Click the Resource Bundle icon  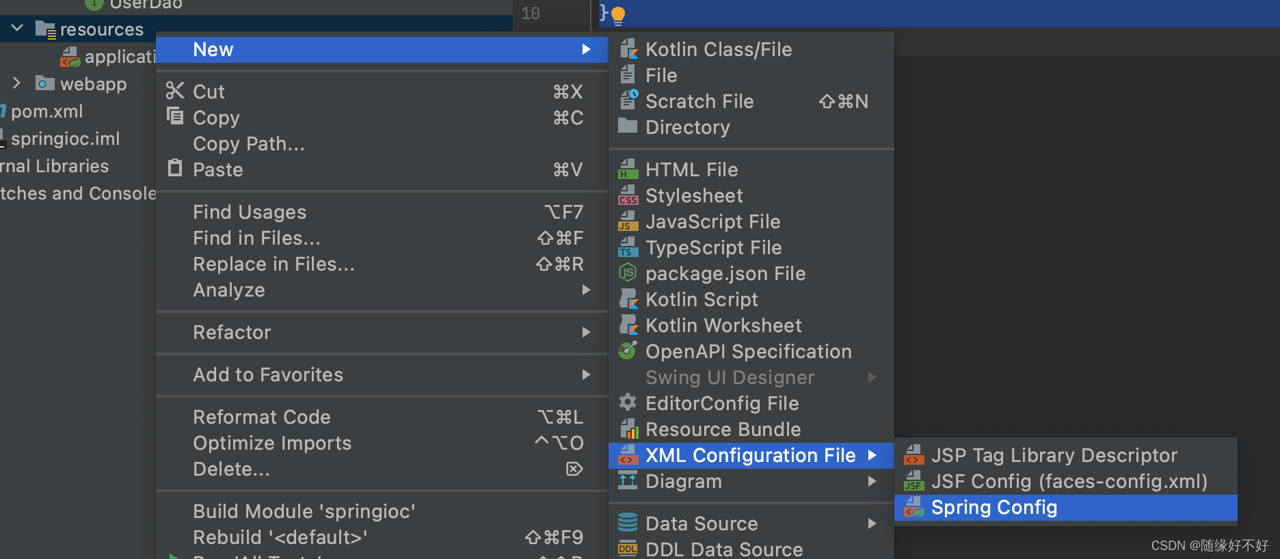coord(628,428)
